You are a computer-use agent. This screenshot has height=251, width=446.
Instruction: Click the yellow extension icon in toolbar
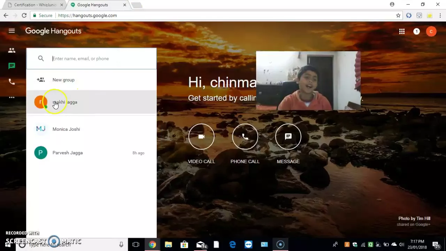click(430, 15)
